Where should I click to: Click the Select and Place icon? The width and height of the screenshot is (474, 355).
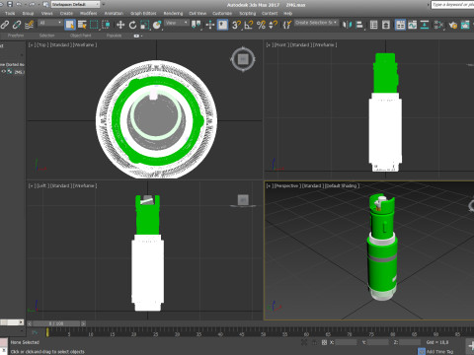157,25
